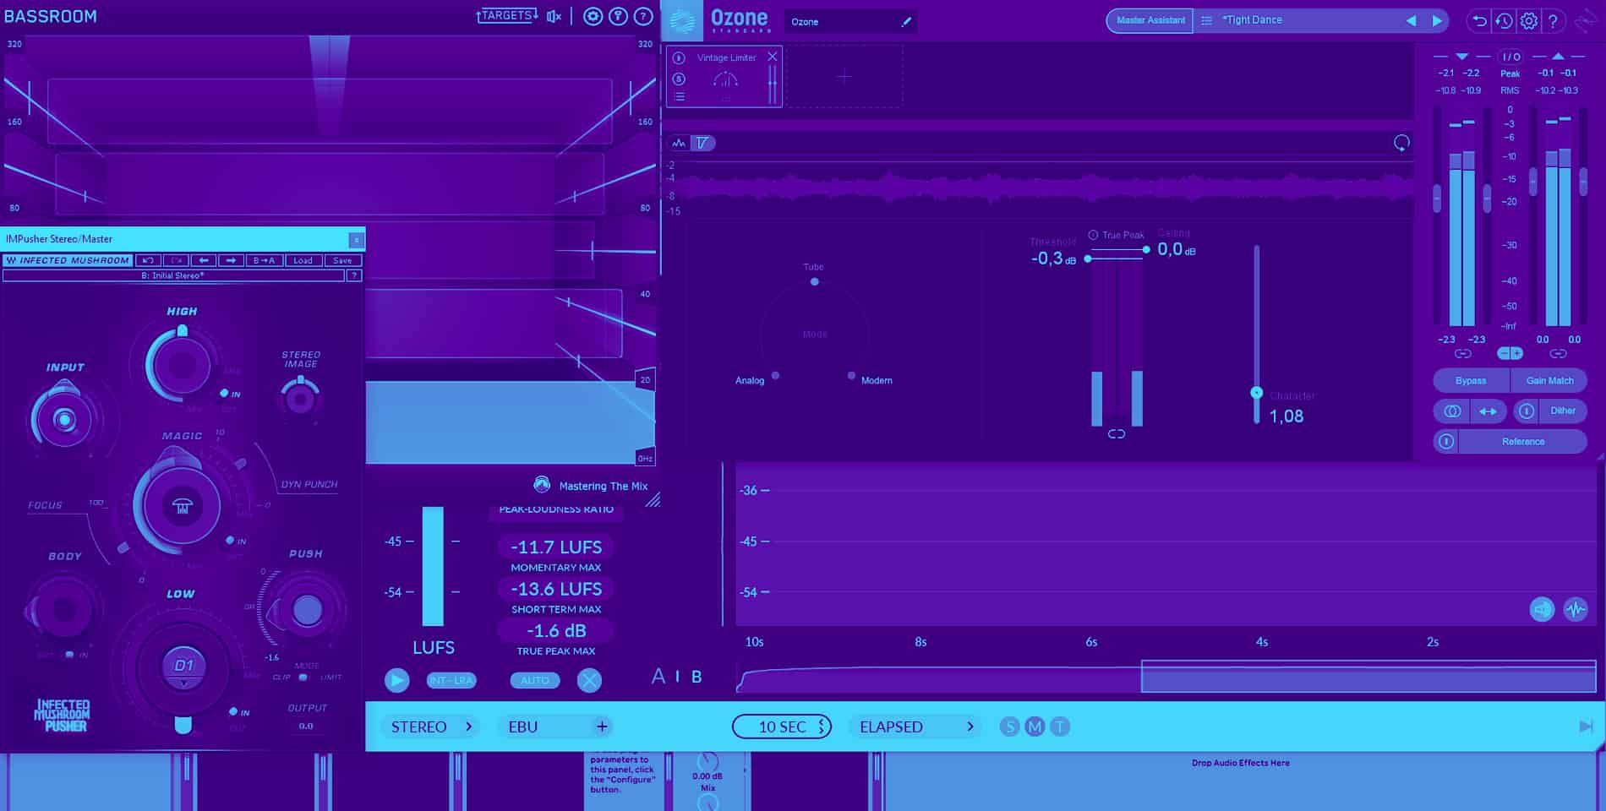Open Ozone undo history clock icon
The width and height of the screenshot is (1606, 811).
1504,21
